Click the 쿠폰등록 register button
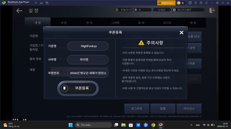231x129 pixels. tap(78, 88)
